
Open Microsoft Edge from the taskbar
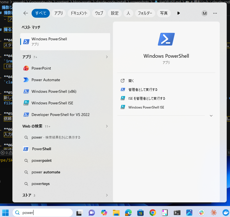coord(128,213)
